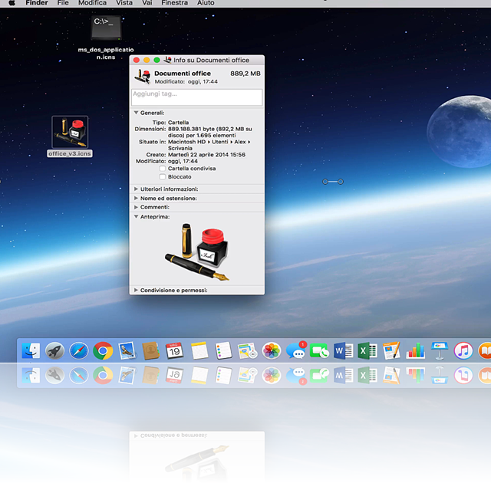
Task: Open Finder from the Dock
Action: tap(31, 350)
